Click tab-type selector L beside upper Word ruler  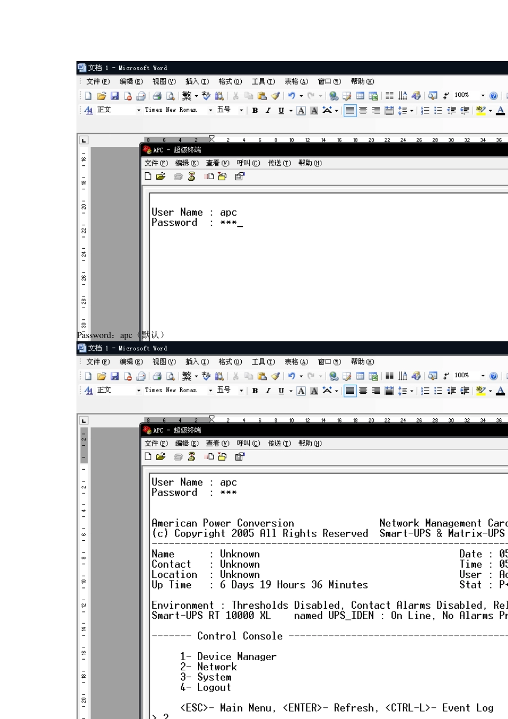coord(84,140)
